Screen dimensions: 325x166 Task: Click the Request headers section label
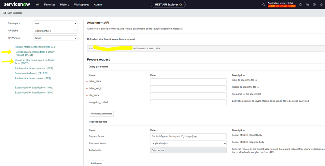coord(98,122)
